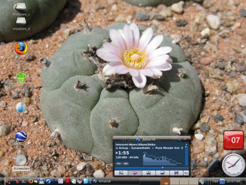Click the floppy disk icon in panel
This screenshot has height=185, width=246.
coord(41,181)
